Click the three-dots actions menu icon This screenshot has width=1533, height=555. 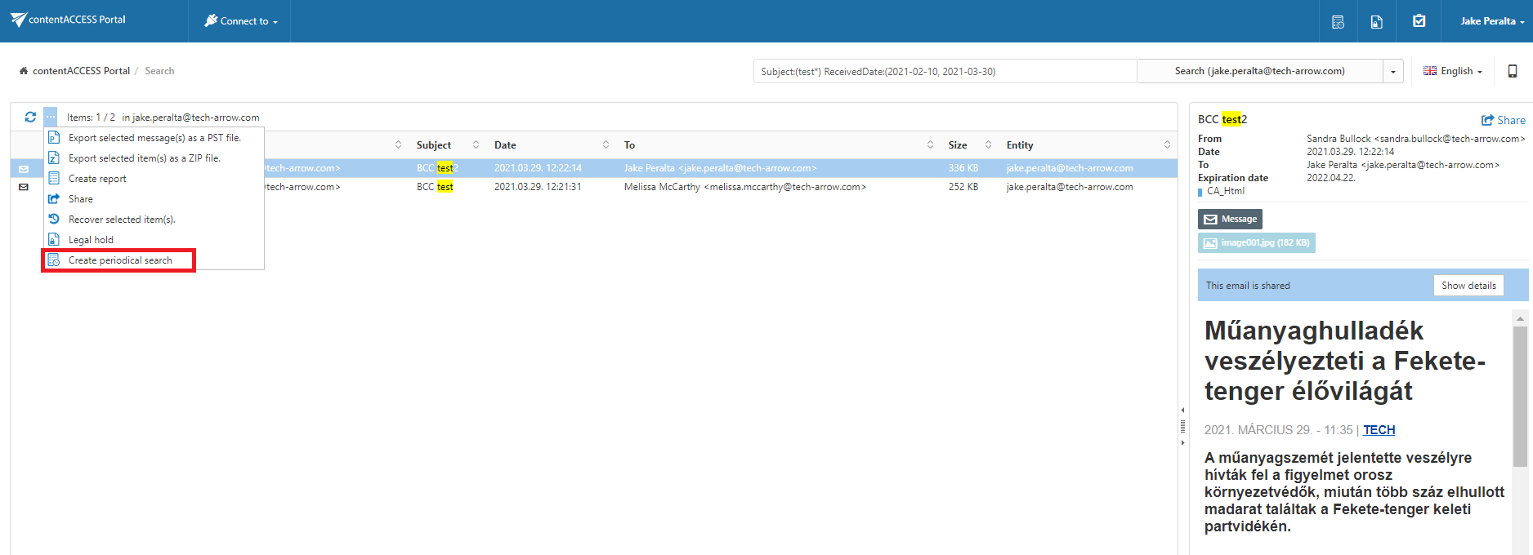pos(51,117)
